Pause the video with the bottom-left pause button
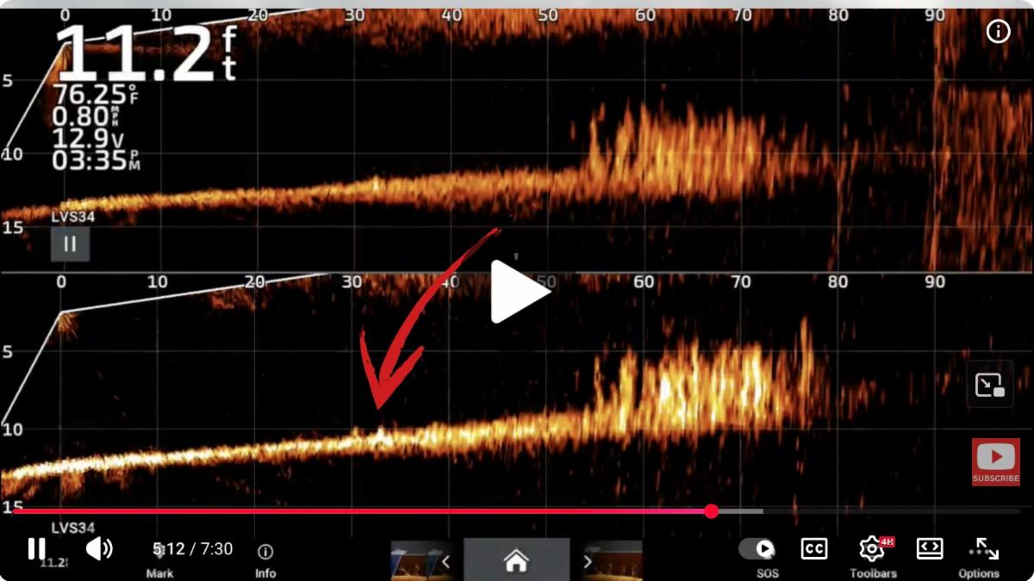The height and width of the screenshot is (581, 1034). pos(36,548)
